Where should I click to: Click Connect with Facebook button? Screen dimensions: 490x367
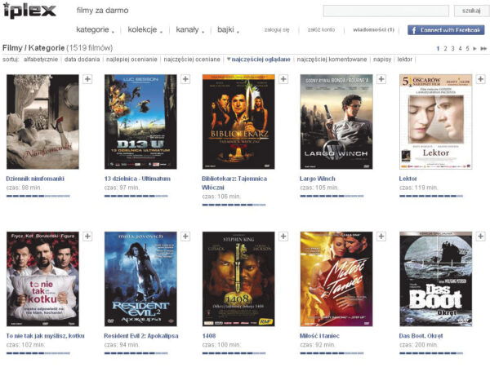(x=446, y=30)
